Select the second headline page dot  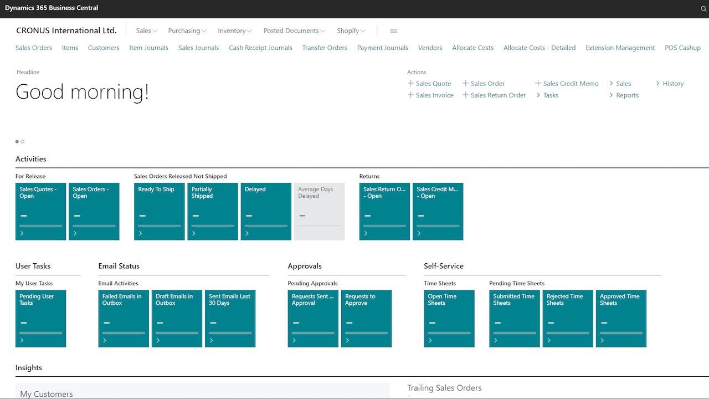tap(23, 142)
